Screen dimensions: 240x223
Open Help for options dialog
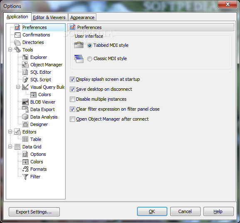218,211
